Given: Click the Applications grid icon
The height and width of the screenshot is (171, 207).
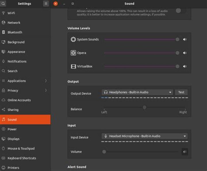Looking at the screenshot, I should tap(3, 81).
